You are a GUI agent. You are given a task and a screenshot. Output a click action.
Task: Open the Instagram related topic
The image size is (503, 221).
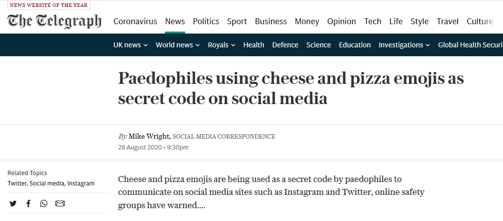pyautogui.click(x=81, y=184)
